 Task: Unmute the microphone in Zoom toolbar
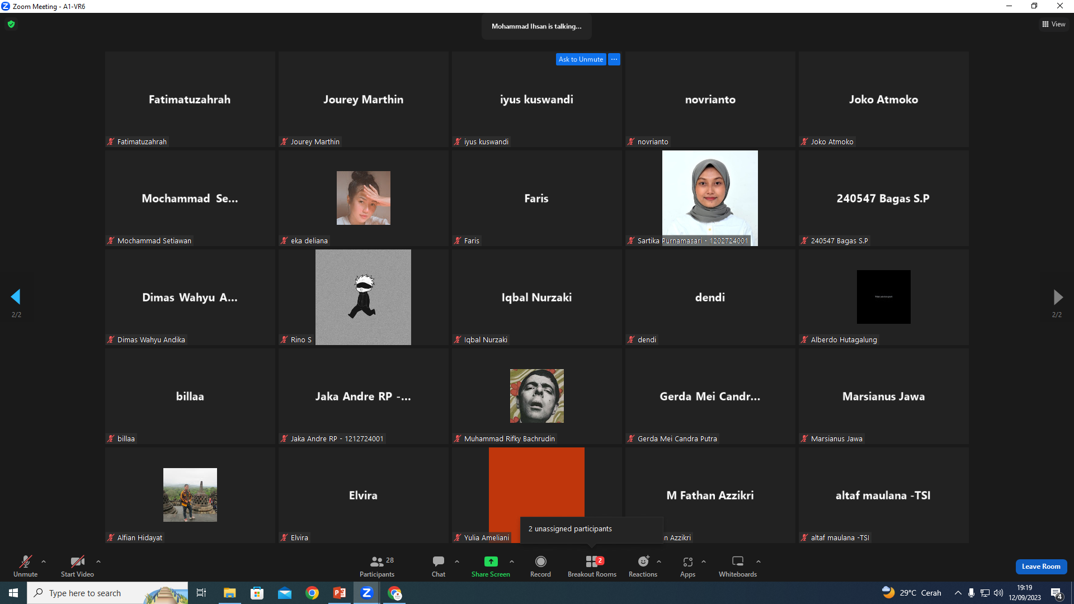(26, 566)
